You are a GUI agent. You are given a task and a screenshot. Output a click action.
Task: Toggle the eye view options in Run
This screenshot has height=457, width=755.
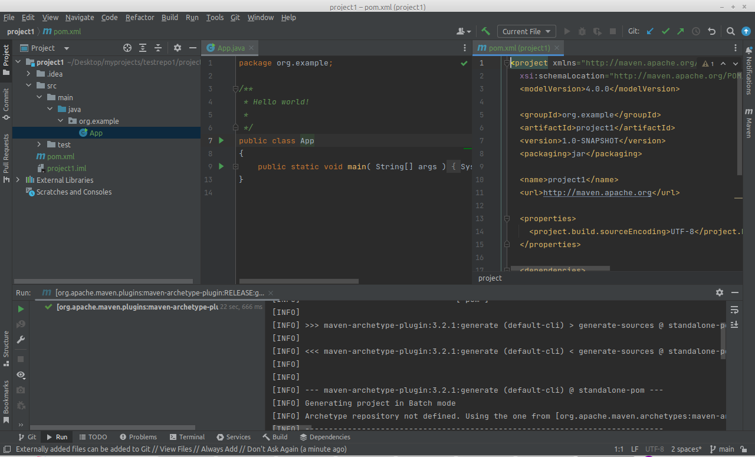pos(21,374)
